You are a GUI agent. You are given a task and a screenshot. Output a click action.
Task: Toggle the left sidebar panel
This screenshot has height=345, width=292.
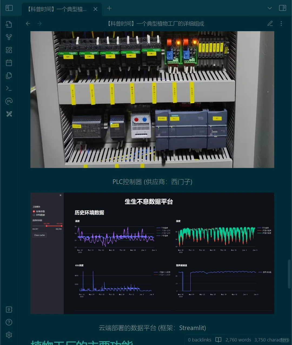coord(9,8)
